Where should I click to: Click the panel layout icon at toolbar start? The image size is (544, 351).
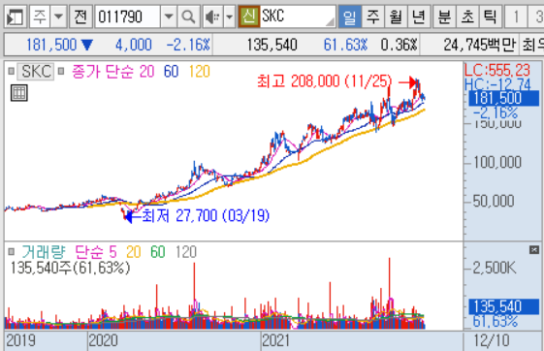pyautogui.click(x=16, y=16)
